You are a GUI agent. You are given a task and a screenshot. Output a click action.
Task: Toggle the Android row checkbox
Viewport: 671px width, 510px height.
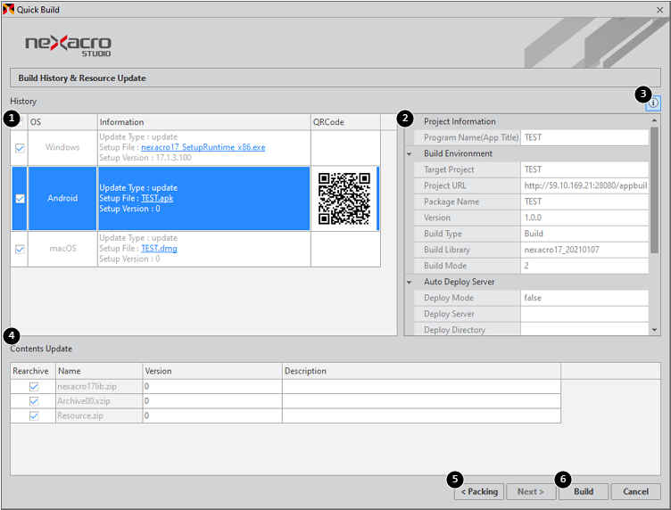[20, 199]
